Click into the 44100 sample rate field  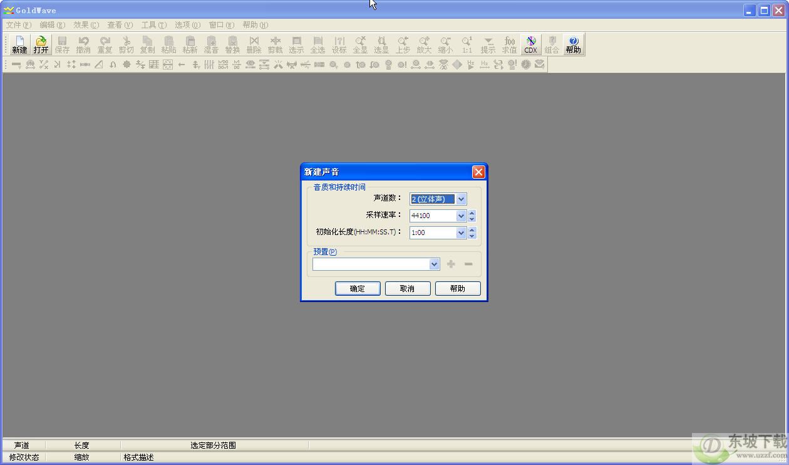click(x=433, y=216)
